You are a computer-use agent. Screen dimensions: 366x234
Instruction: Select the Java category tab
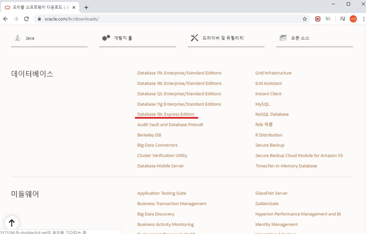(49, 38)
